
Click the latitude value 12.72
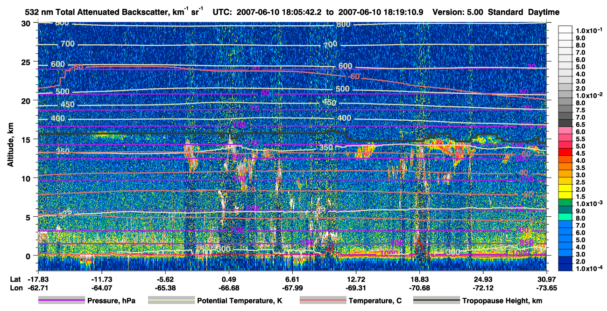(356, 279)
